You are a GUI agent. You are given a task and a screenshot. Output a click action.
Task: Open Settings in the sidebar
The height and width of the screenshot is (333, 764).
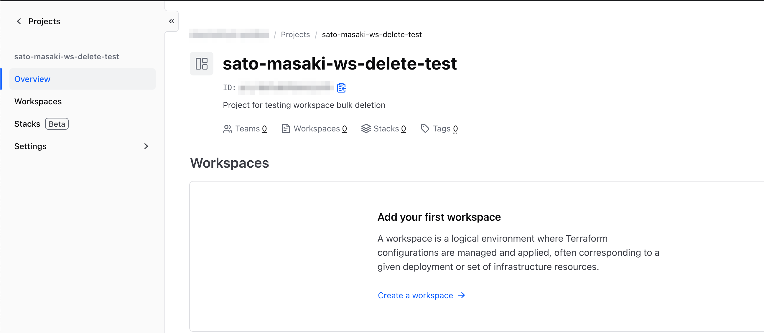click(x=83, y=146)
